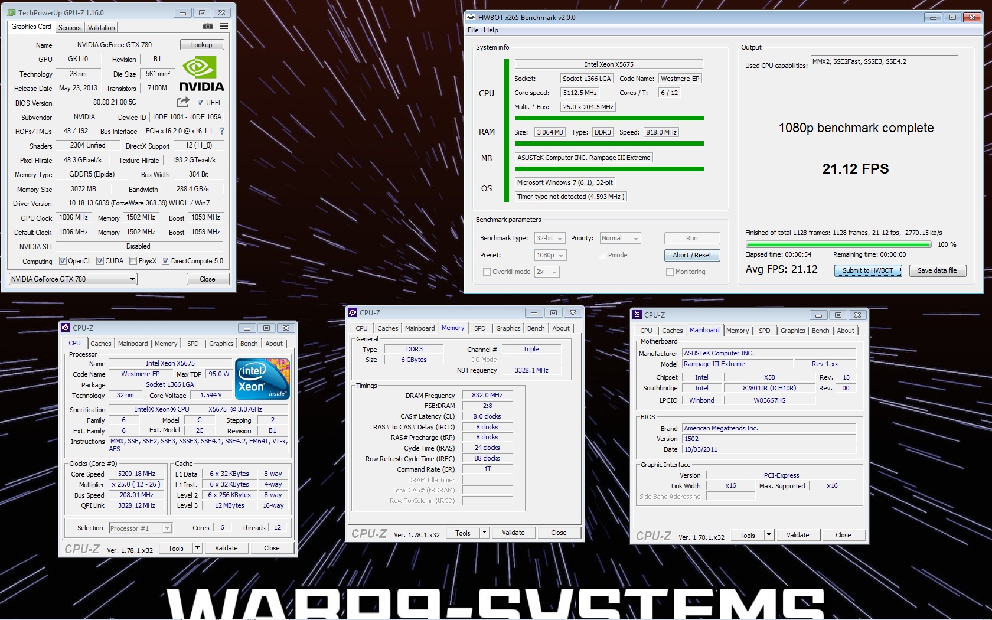992x620 pixels.
Task: Open the Processor #1 selection dropdown
Action: click(x=140, y=528)
